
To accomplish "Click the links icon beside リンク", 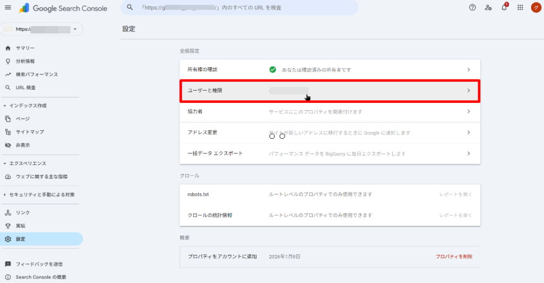I will (8, 213).
